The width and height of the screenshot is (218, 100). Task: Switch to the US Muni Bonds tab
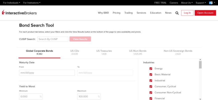pyautogui.click(x=138, y=52)
